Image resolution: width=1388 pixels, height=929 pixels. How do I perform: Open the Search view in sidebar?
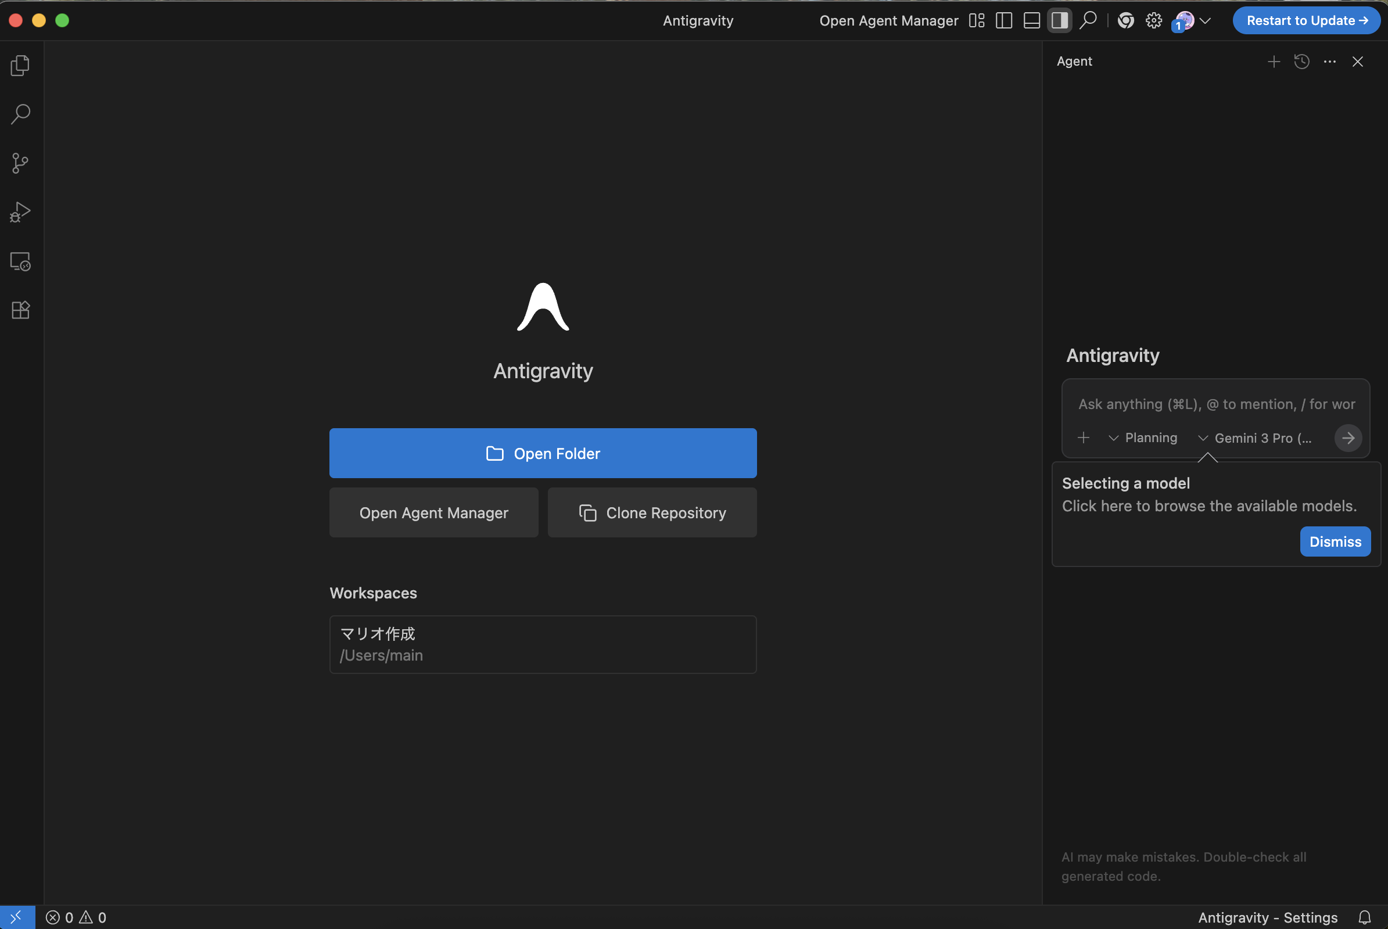20,114
